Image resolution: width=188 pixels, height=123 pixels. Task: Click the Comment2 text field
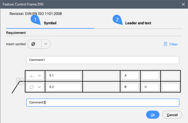(103, 103)
